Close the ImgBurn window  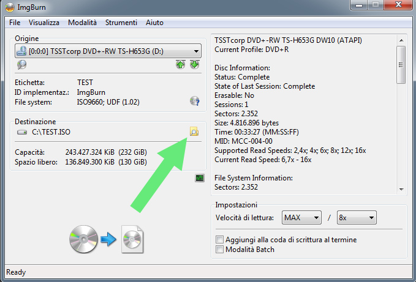[x=398, y=4]
